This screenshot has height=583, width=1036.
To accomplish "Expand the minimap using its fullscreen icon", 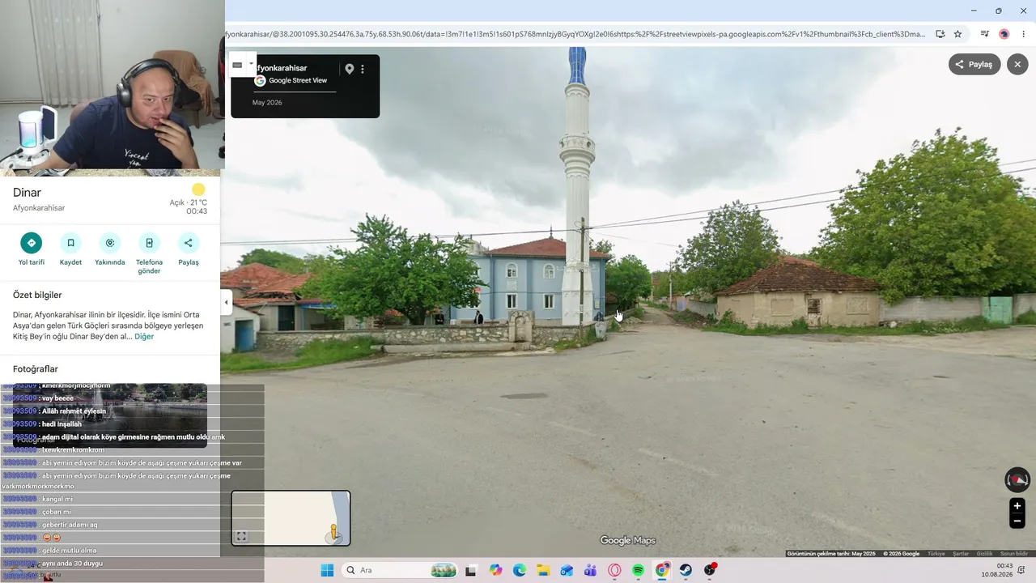I will (x=241, y=536).
